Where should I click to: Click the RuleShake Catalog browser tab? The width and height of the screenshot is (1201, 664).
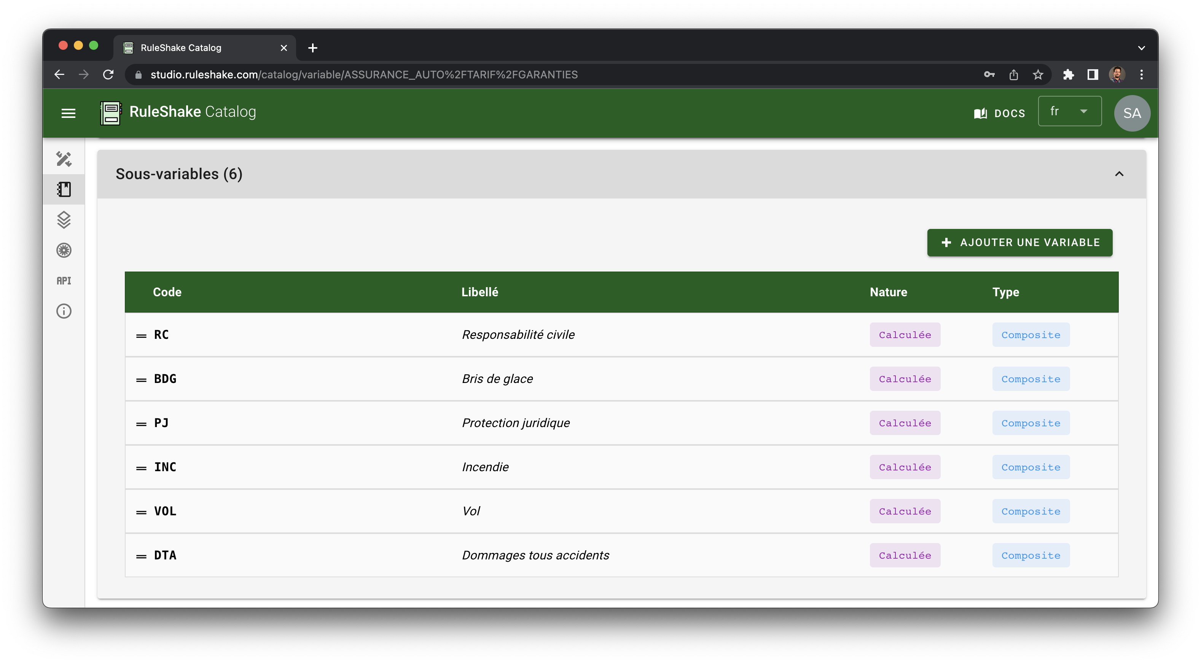click(x=201, y=48)
